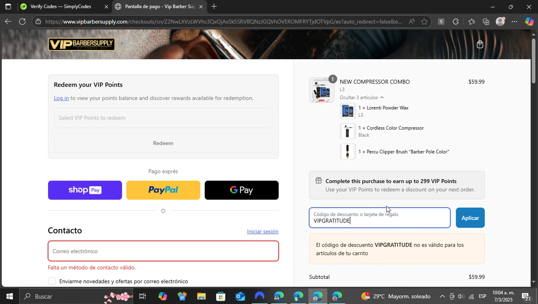The width and height of the screenshot is (538, 304).
Task: Open the Select VIP Points to redeem dropdown
Action: point(163,118)
